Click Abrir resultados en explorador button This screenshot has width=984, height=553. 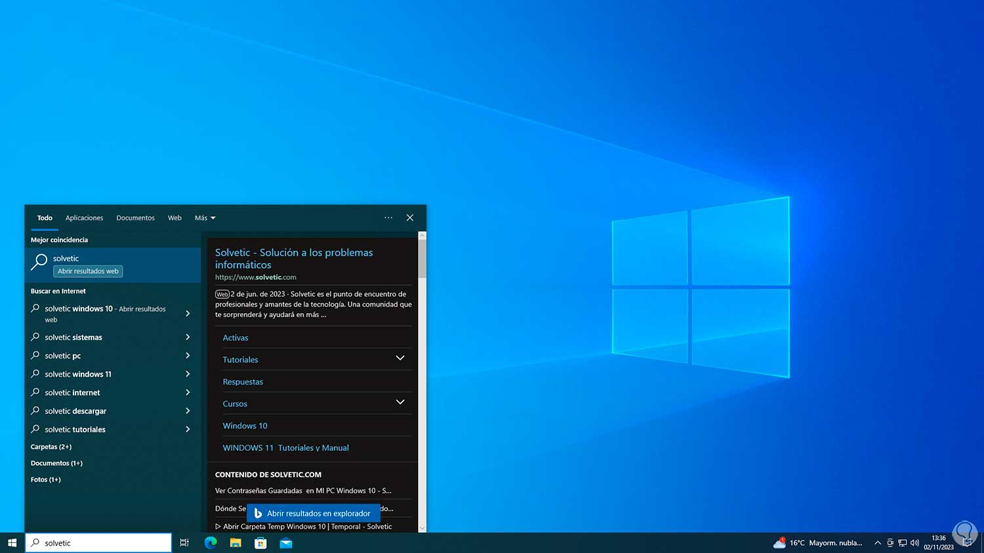[313, 513]
